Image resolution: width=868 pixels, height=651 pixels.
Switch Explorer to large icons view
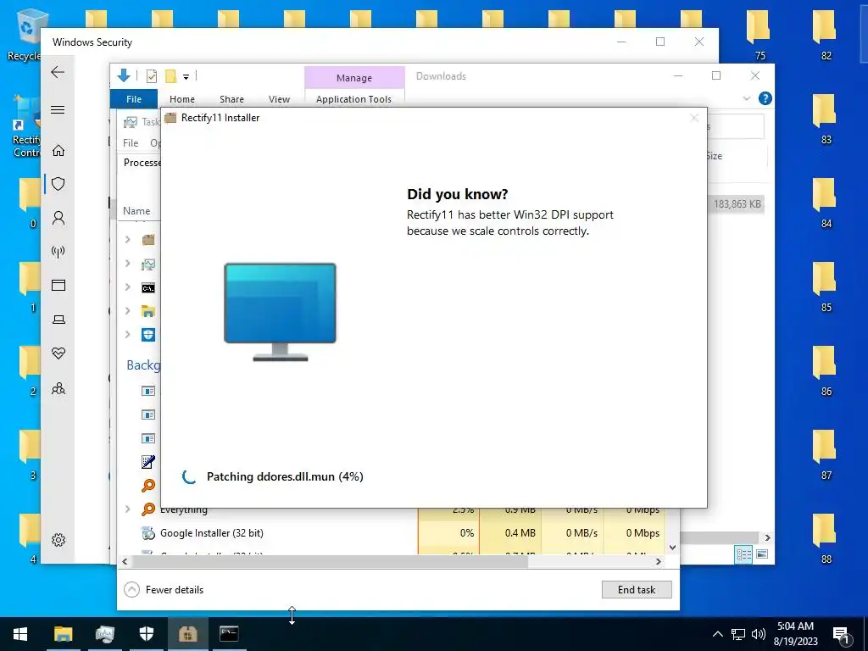coord(762,554)
